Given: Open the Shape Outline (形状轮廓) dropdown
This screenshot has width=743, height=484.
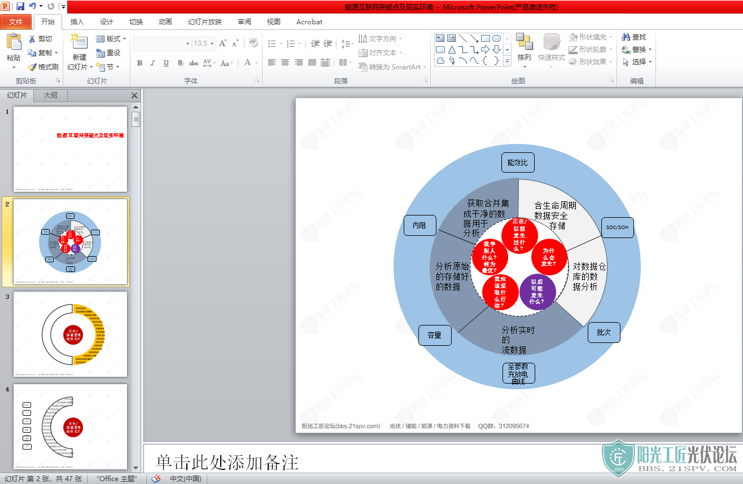Looking at the screenshot, I should 592,50.
